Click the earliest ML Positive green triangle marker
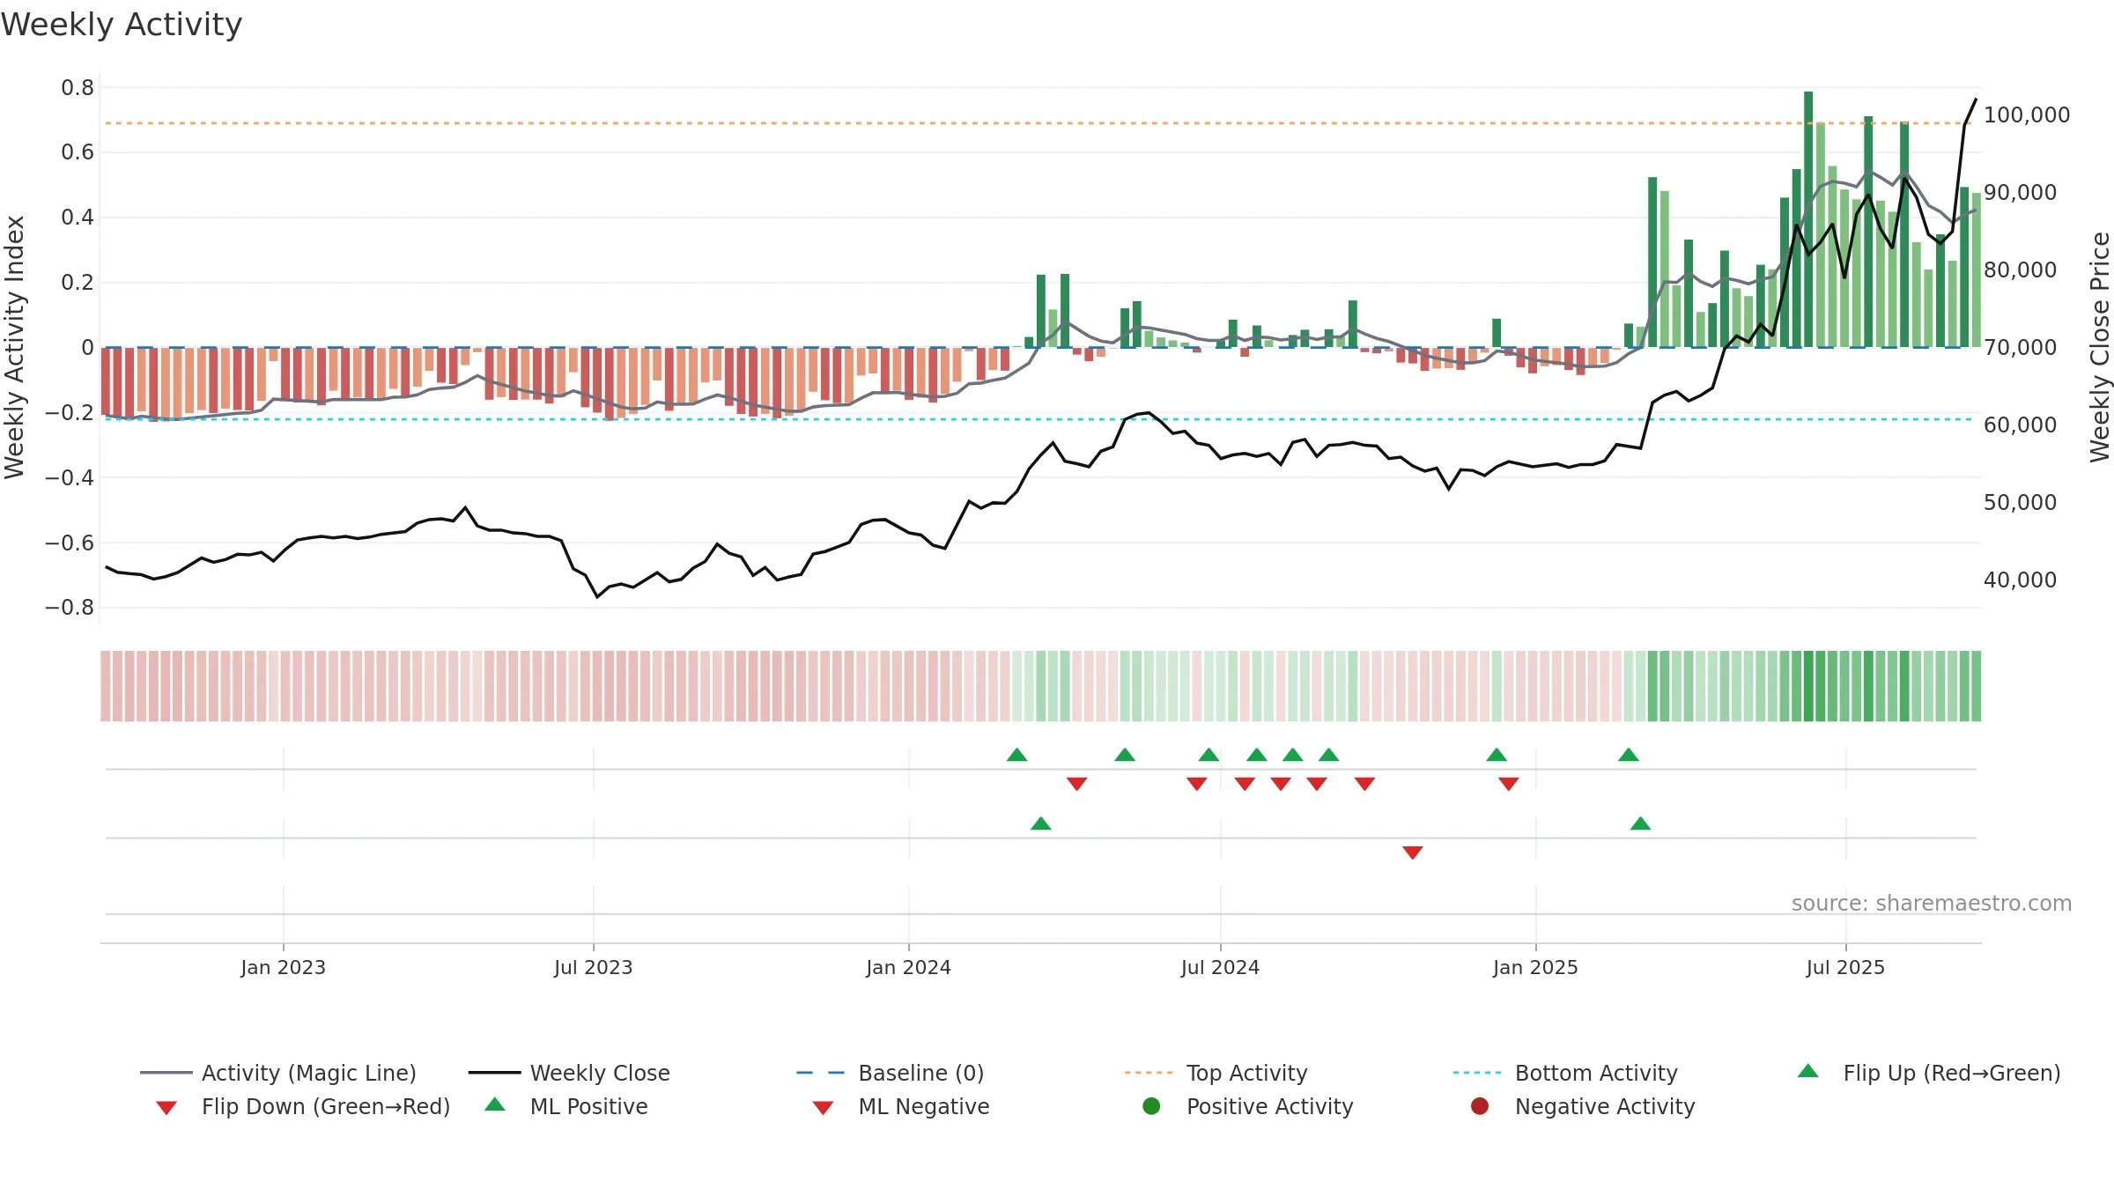Image resolution: width=2114 pixels, height=1189 pixels. coord(1040,823)
